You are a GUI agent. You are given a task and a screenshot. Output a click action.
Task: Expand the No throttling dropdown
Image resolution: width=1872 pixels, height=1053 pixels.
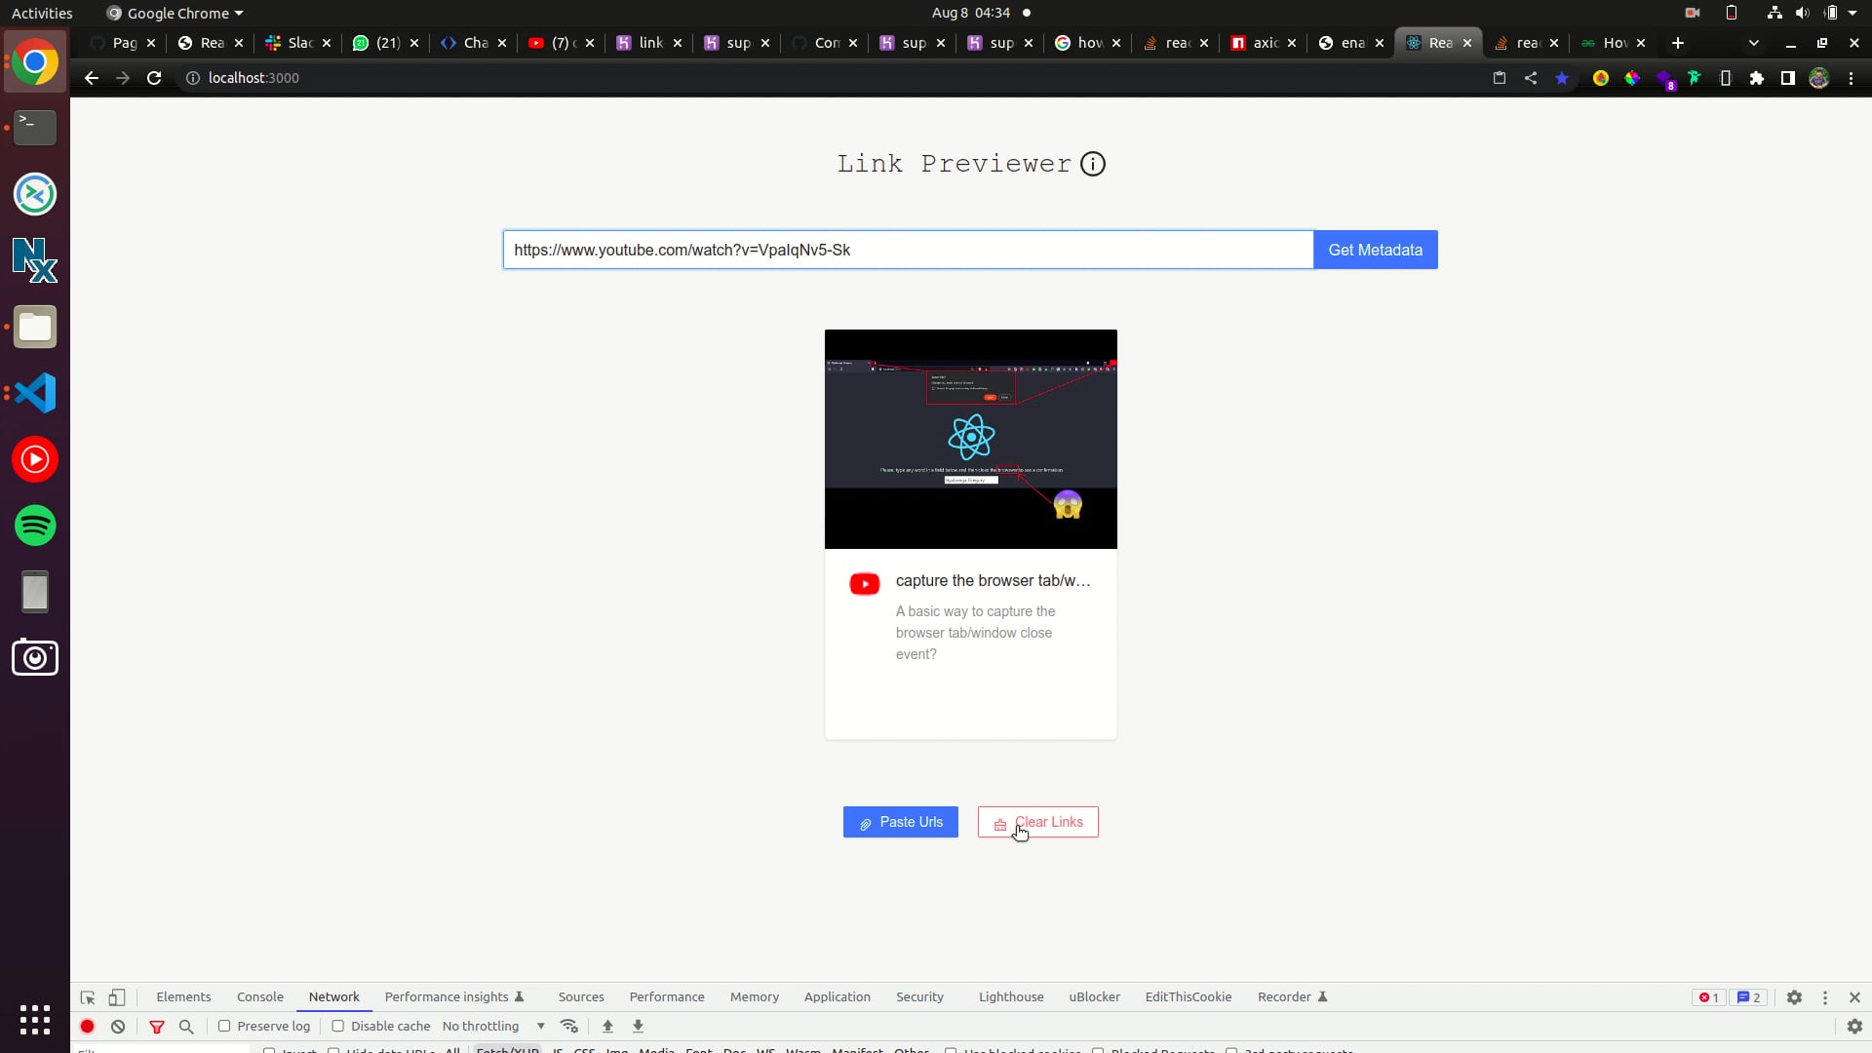coord(494,1027)
